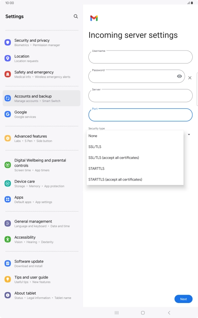Open Software update settings
The height and width of the screenshot is (318, 198).
point(42,263)
